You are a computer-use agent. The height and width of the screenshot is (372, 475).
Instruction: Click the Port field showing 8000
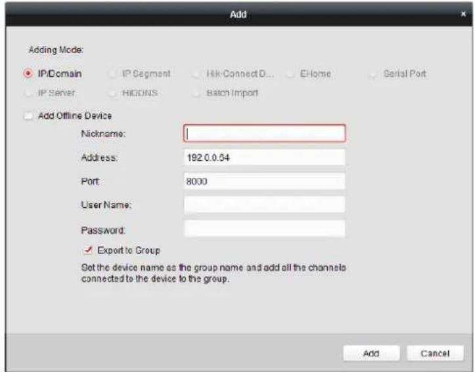[265, 181]
